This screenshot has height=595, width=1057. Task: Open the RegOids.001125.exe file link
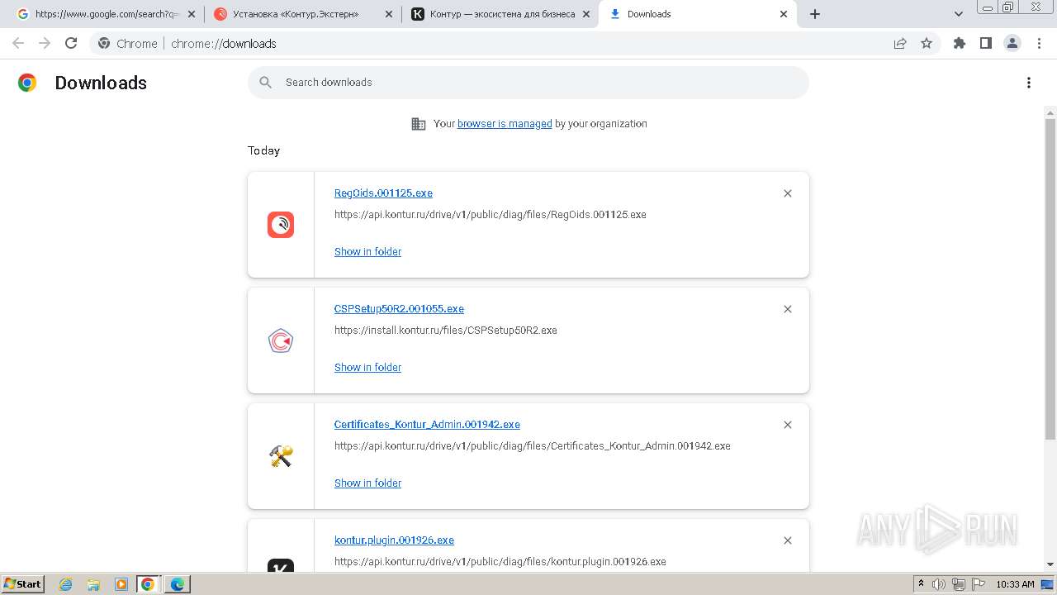pos(383,193)
